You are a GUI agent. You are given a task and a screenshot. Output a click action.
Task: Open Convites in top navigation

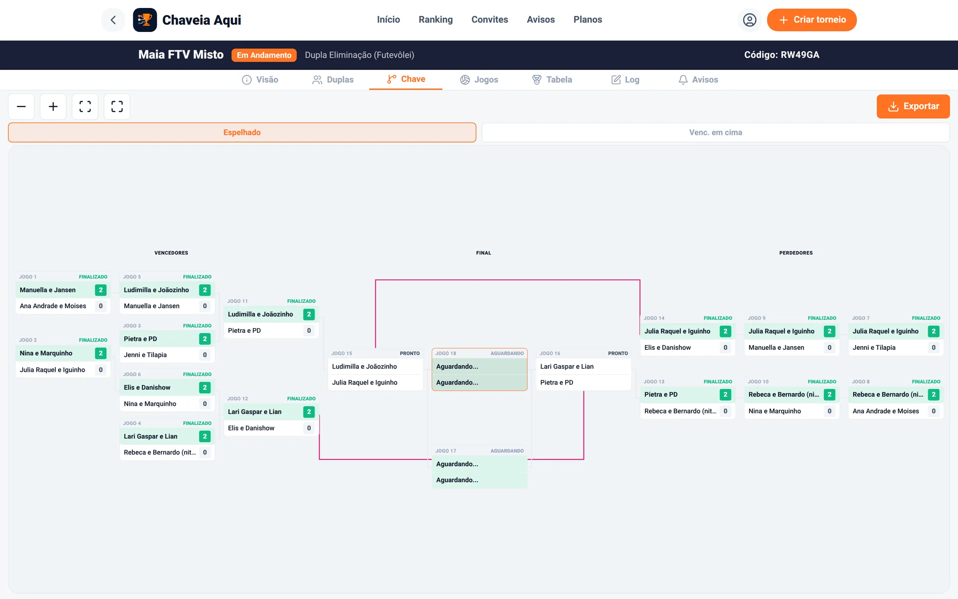pyautogui.click(x=490, y=20)
